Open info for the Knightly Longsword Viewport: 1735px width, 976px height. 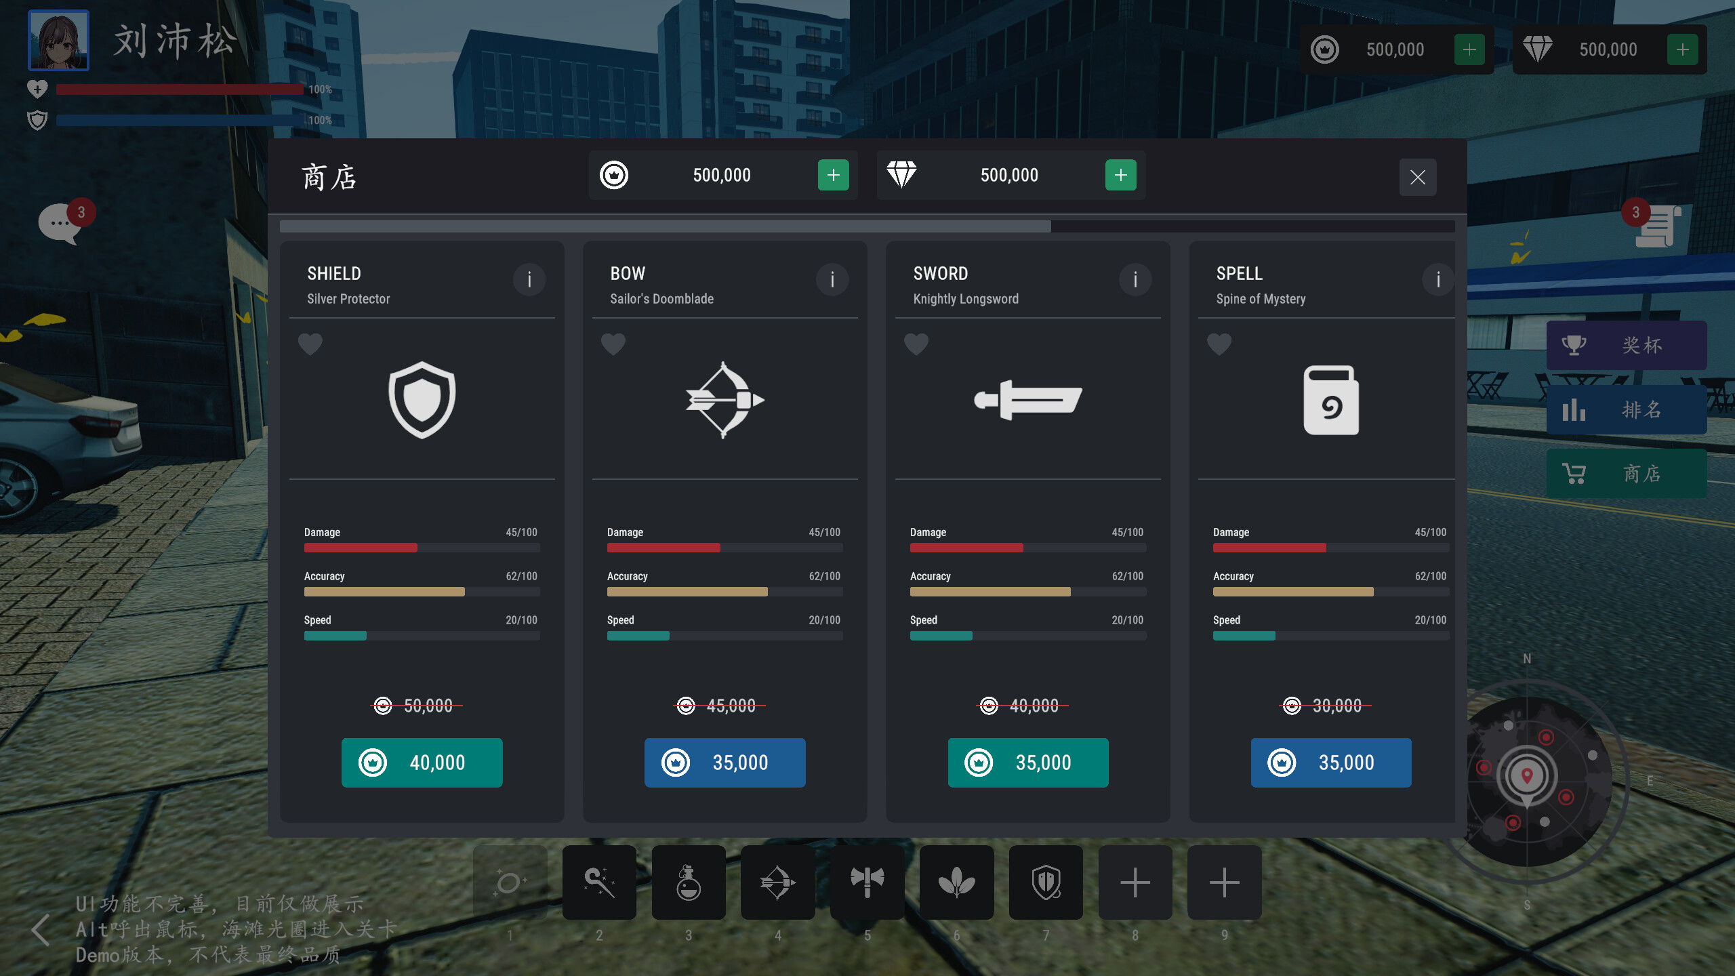1135,279
